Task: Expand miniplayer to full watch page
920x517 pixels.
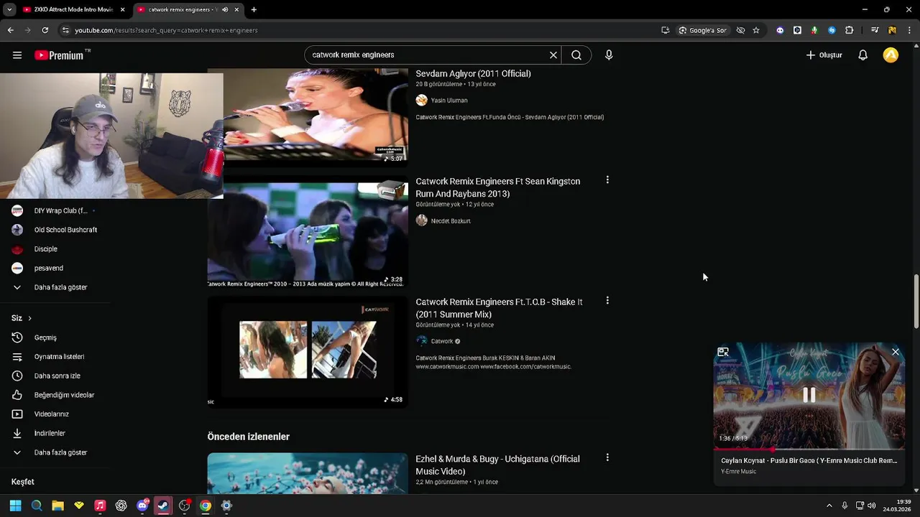Action: pyautogui.click(x=723, y=352)
